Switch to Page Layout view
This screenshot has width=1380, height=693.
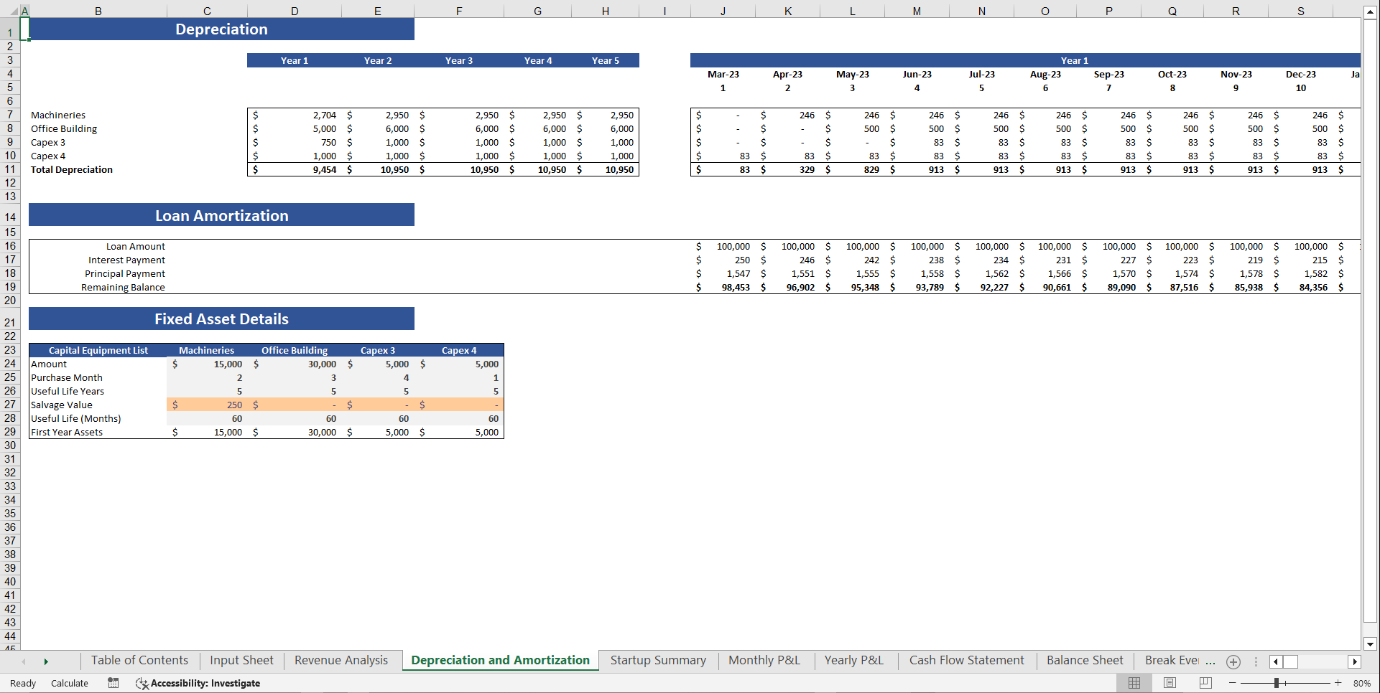coord(1169,683)
